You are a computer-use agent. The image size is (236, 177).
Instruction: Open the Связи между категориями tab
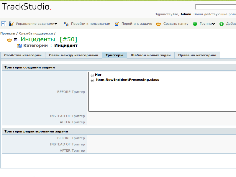tap(73, 55)
